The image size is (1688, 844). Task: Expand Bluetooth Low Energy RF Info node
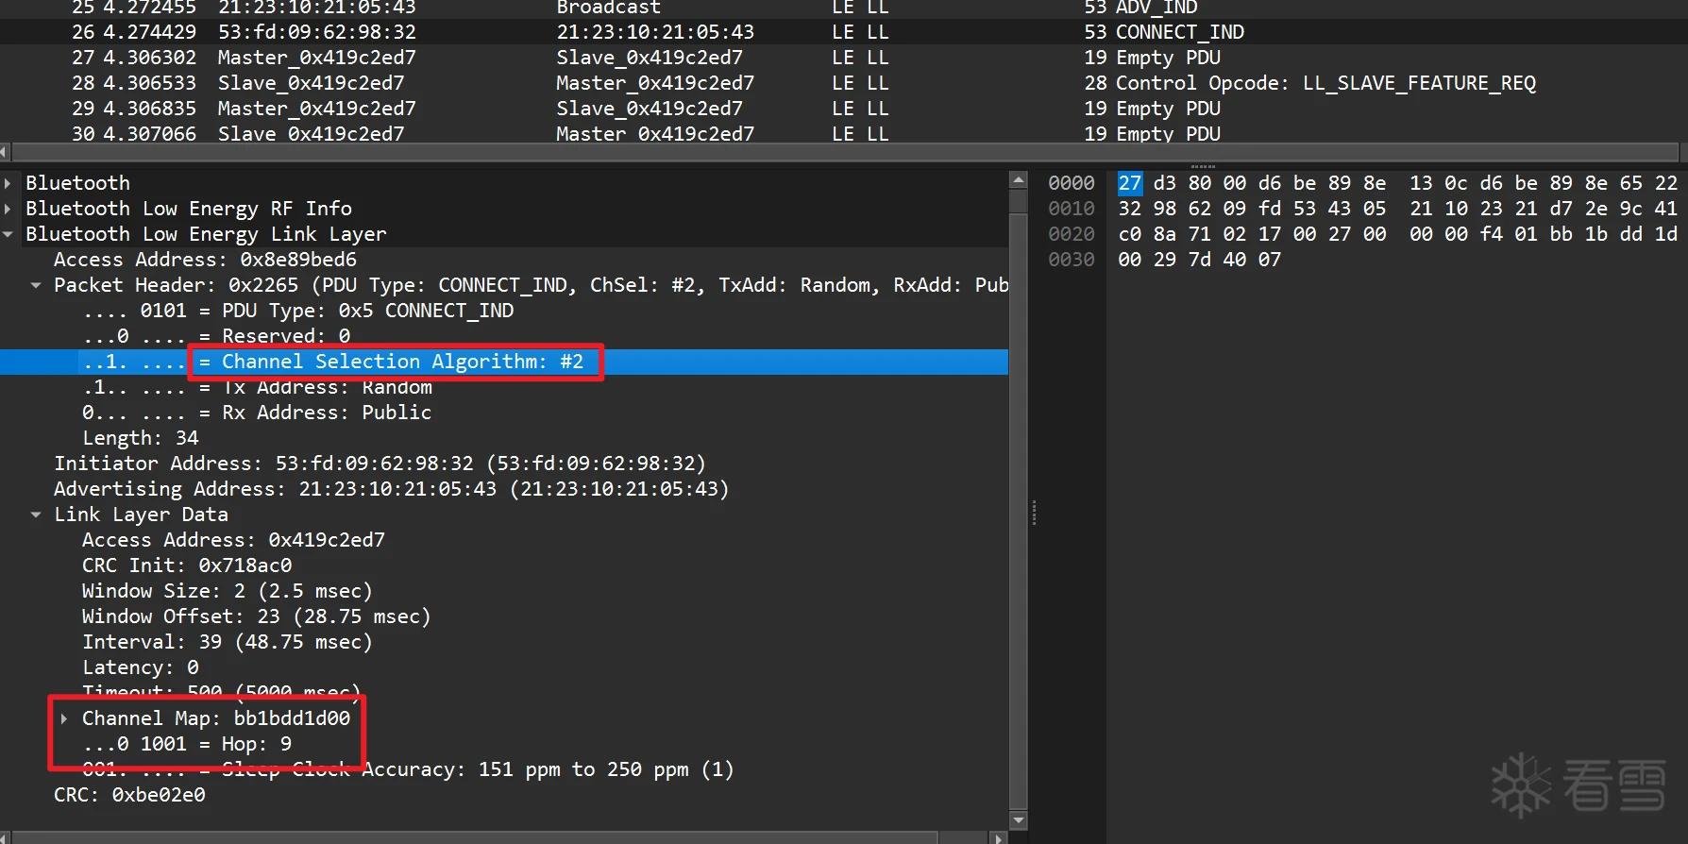pos(8,209)
